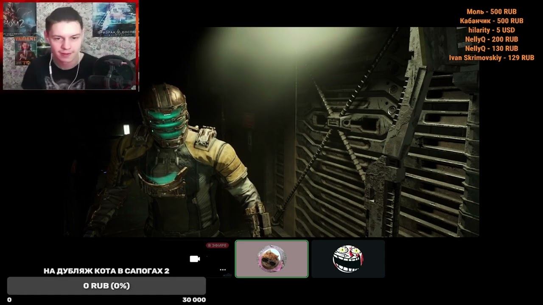Click donation entry hilarity - 5 USD
The image size is (543, 305).
point(492,30)
